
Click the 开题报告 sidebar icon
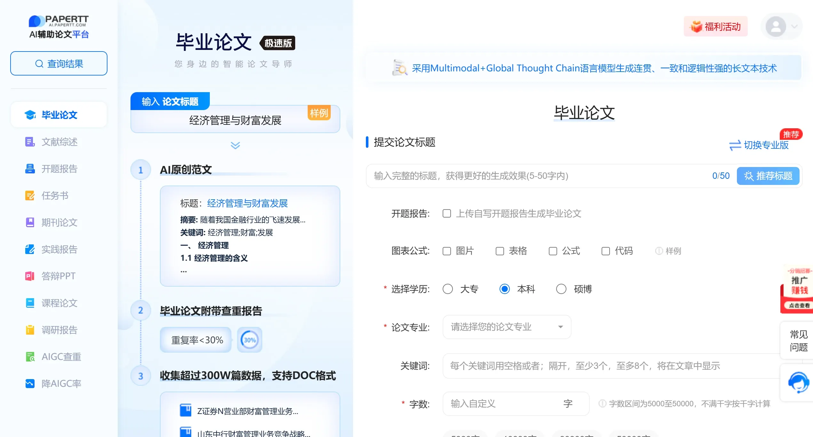[x=30, y=169]
